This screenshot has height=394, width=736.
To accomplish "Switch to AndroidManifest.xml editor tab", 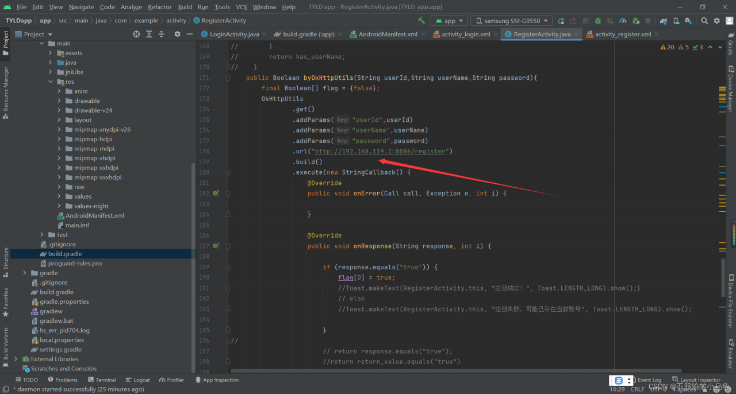I will pos(388,34).
